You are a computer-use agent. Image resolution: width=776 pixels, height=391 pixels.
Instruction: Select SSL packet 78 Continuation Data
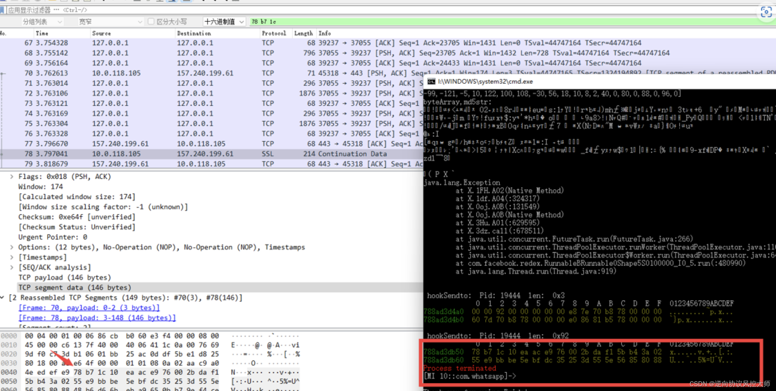coord(211,154)
